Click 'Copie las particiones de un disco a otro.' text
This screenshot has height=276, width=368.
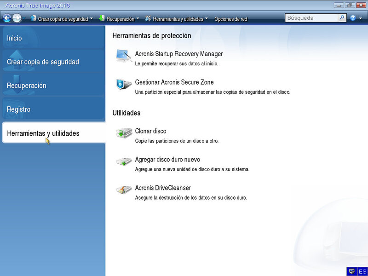(x=177, y=141)
